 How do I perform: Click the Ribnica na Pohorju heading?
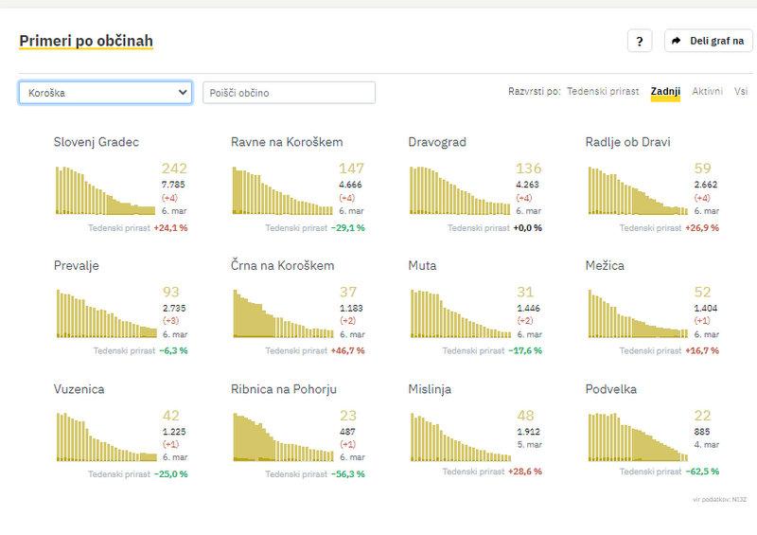coord(284,389)
